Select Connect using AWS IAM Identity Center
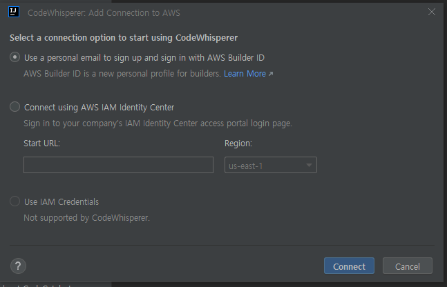This screenshot has height=287, width=447. (15, 107)
